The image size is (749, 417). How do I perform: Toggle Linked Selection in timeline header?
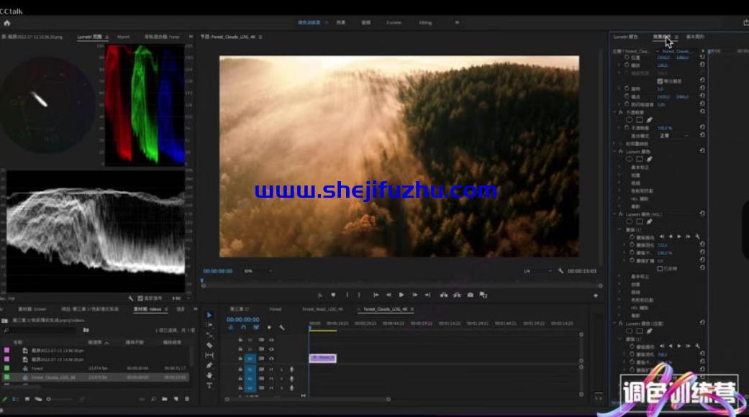click(x=256, y=328)
